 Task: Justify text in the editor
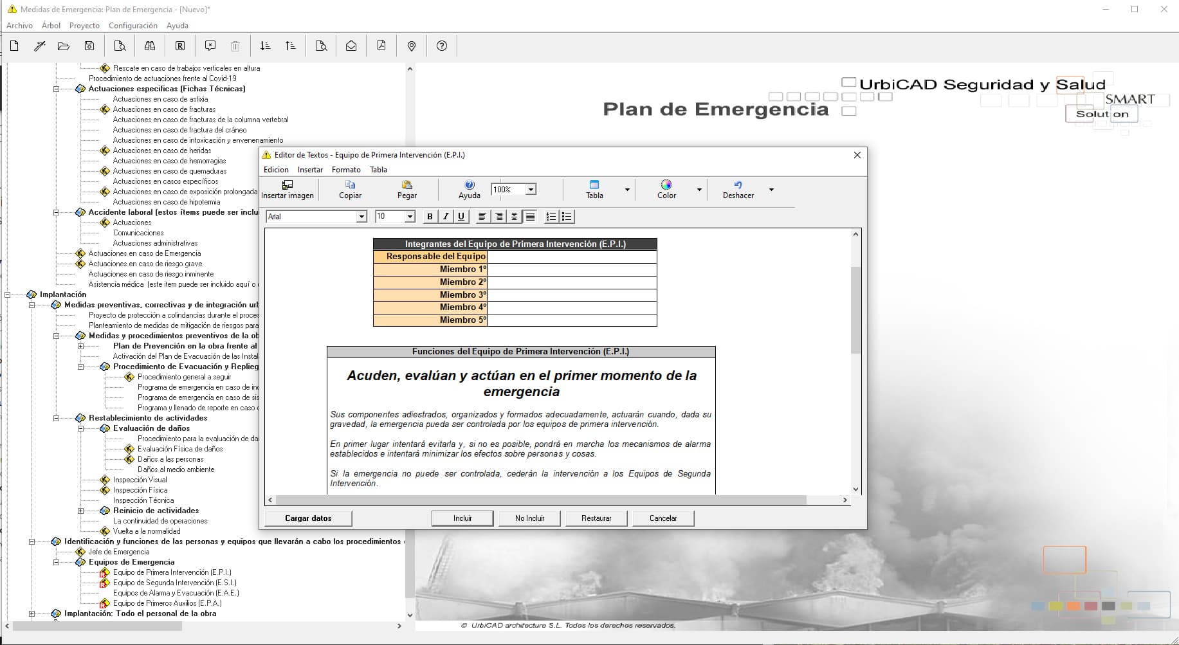click(530, 217)
